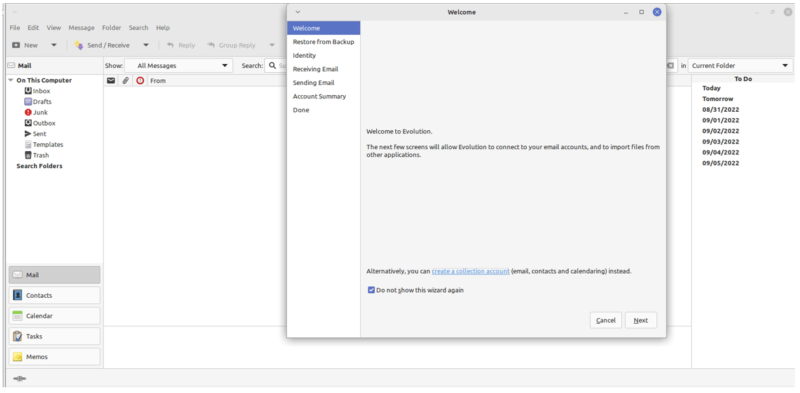Click the Tasks clipboard icon
This screenshot has height=393, width=800.
(18, 336)
